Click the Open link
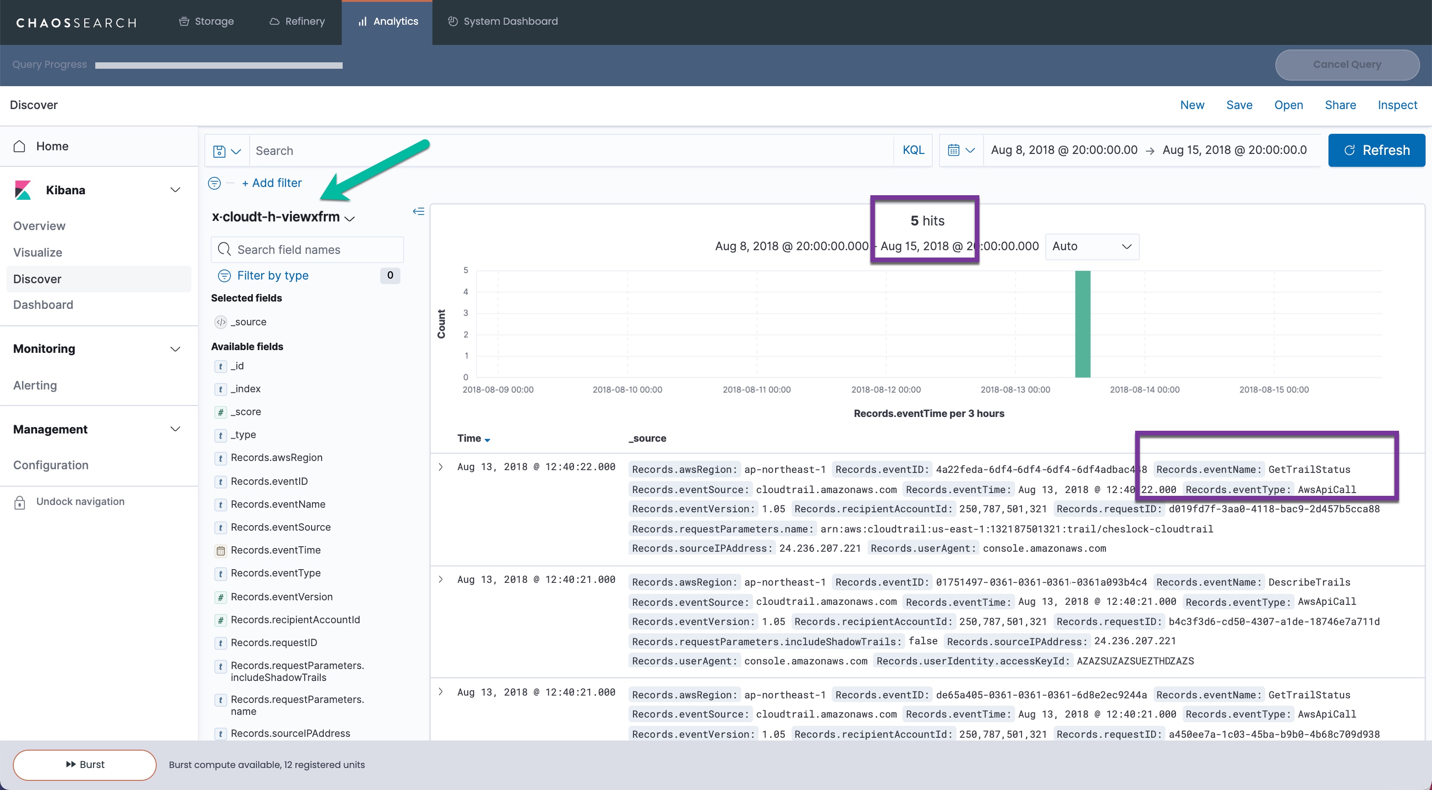This screenshot has width=1432, height=790. (1288, 105)
